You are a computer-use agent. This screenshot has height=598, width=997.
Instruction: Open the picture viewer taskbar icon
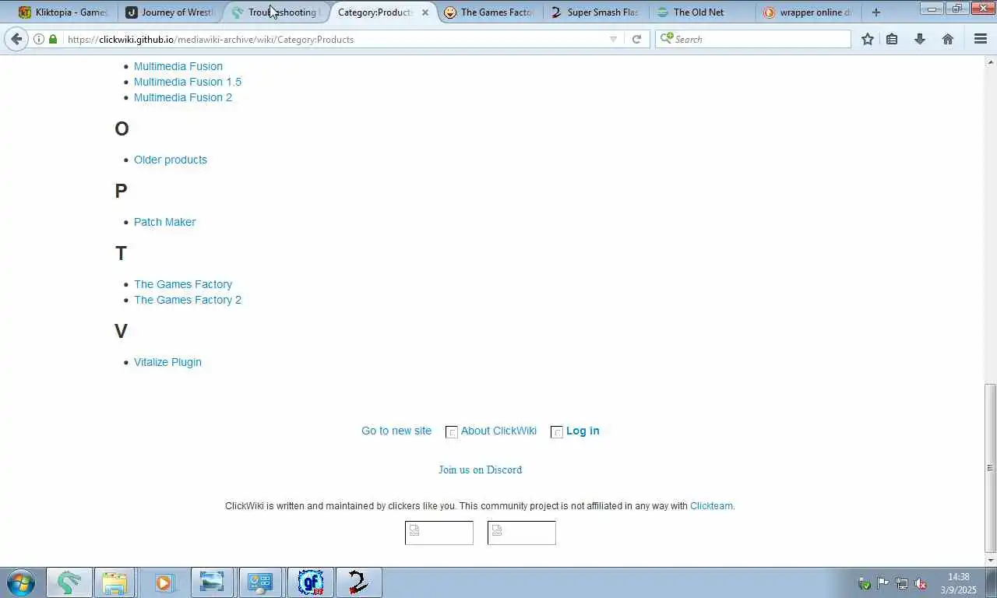pyautogui.click(x=212, y=582)
